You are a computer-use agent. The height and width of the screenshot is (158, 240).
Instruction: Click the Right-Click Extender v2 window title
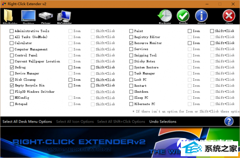pyautogui.click(x=27, y=4)
